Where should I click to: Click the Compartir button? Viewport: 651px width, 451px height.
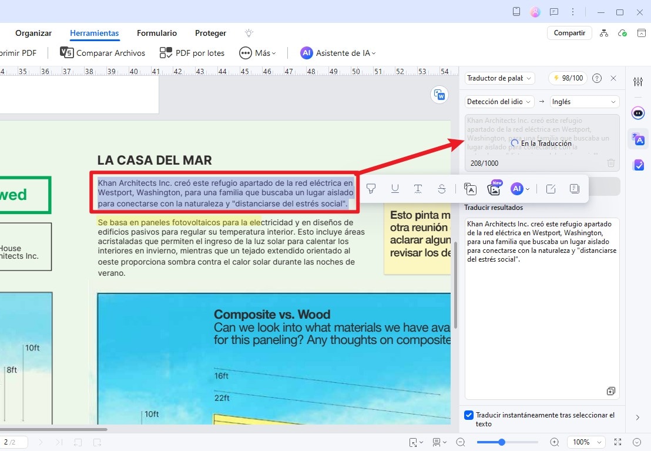569,33
